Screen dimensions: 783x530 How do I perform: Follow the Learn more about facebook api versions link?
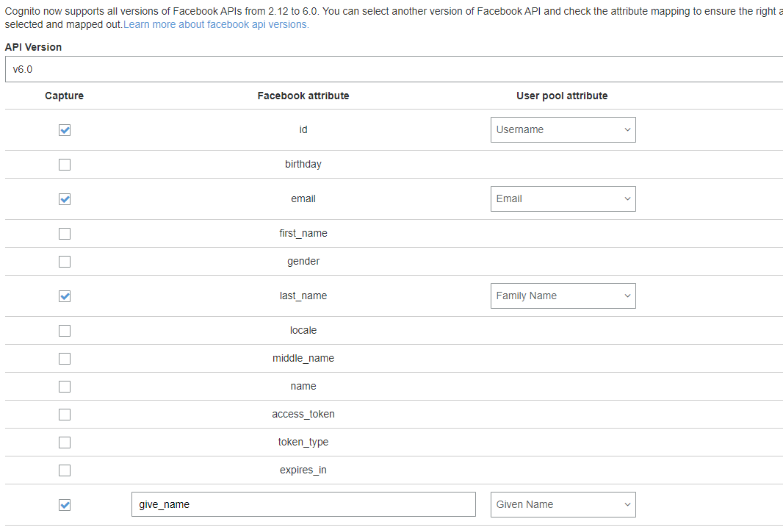pos(216,24)
